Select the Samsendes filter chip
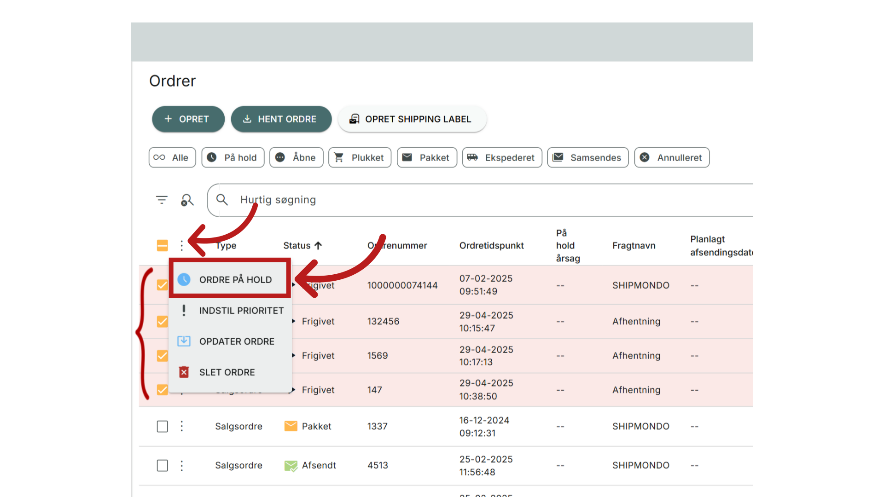Screen dimensions: 884x497 click(588, 157)
